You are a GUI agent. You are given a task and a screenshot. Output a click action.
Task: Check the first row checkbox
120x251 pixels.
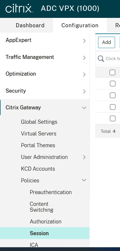113,84
